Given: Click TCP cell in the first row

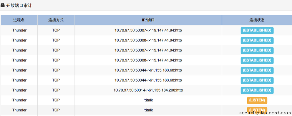Looking at the screenshot, I should (56, 30).
